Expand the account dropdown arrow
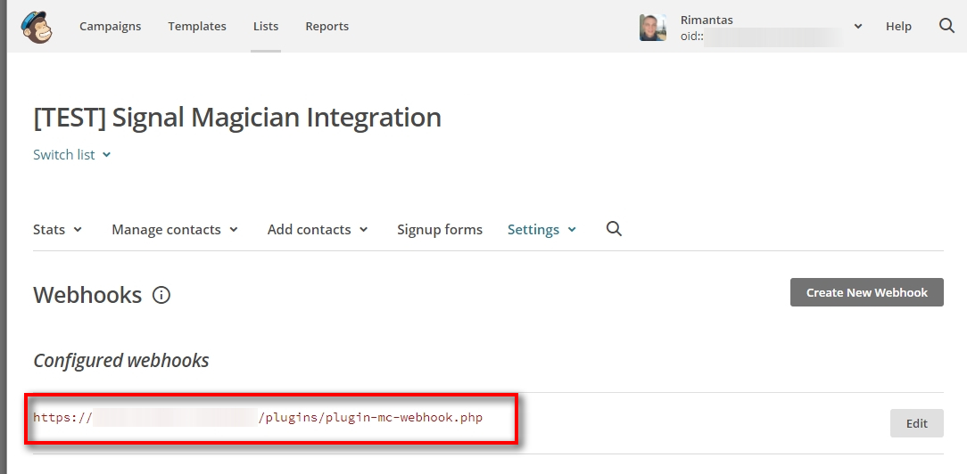This screenshot has height=474, width=967. 858,27
